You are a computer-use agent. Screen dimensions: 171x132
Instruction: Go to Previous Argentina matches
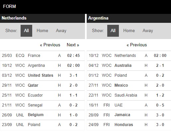(x=137, y=45)
